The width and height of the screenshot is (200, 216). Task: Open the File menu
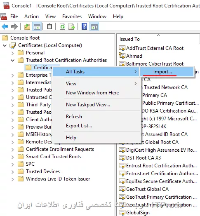(x=14, y=16)
